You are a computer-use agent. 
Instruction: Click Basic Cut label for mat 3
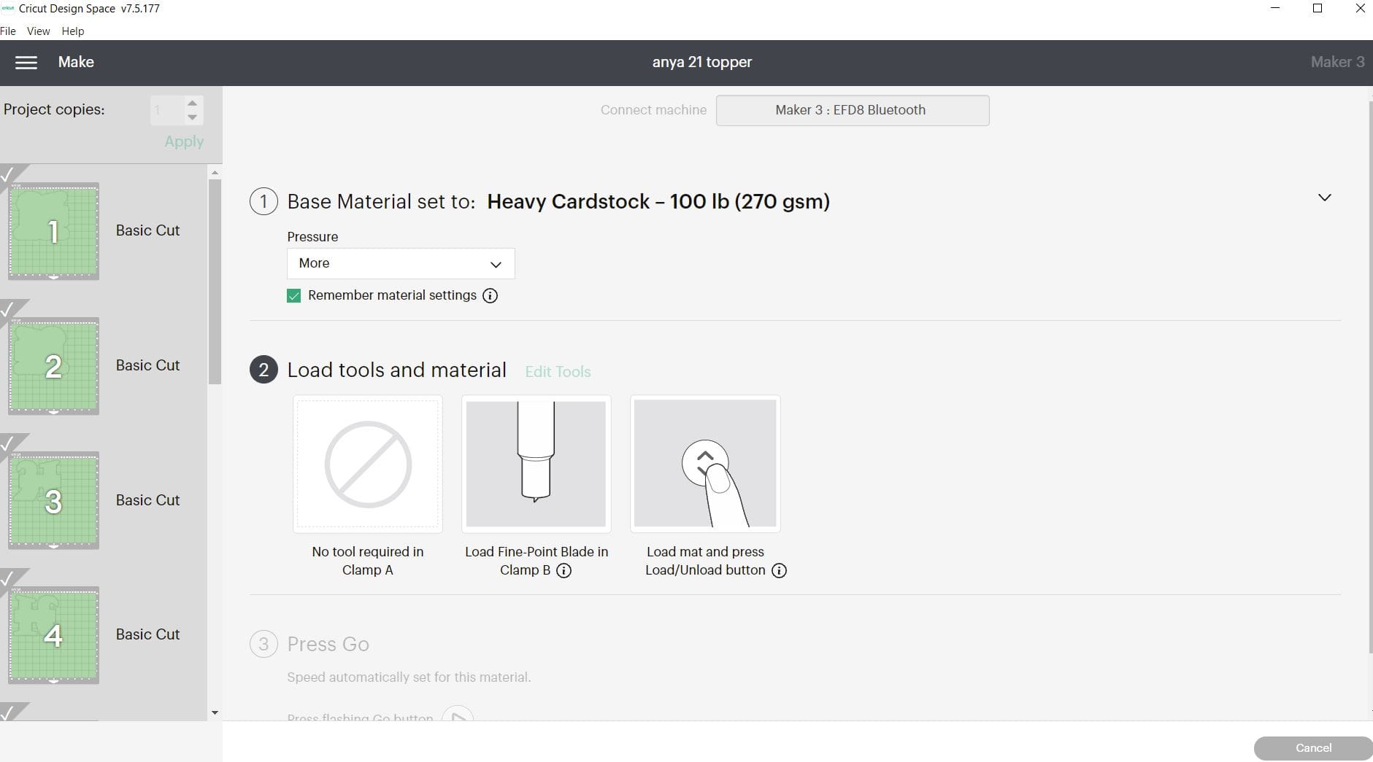(x=147, y=500)
